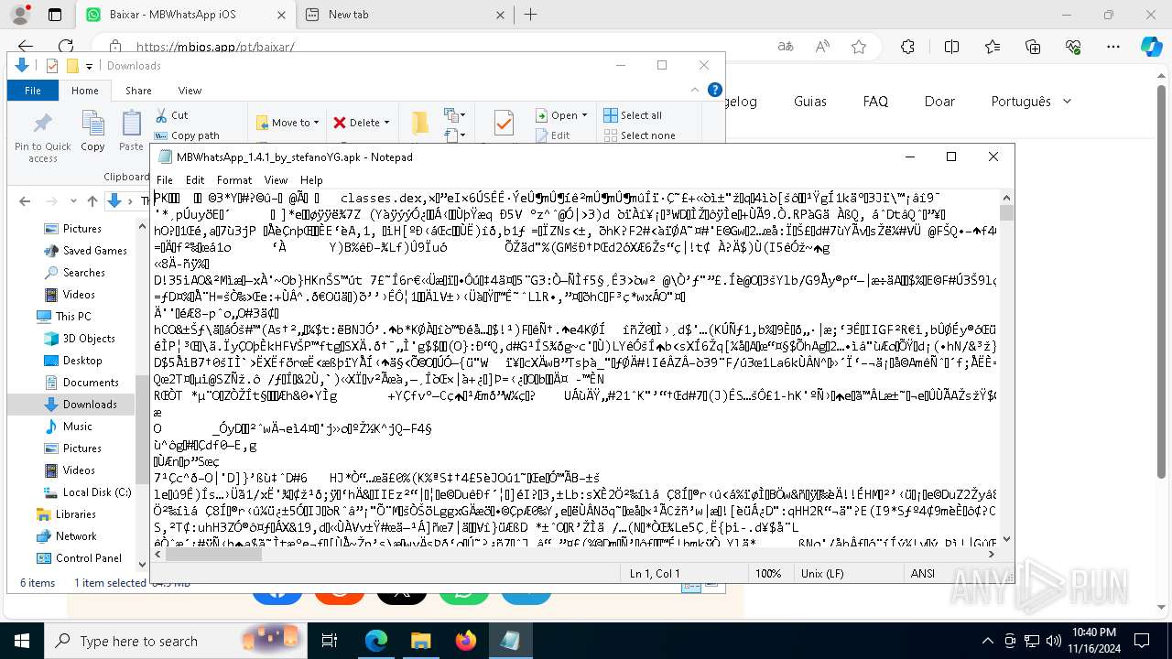Screen dimensions: 1172x659
Task: Click the translate page icon in address bar
Action: pyautogui.click(x=786, y=47)
